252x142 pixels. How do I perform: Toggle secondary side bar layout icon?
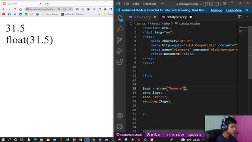click(217, 4)
